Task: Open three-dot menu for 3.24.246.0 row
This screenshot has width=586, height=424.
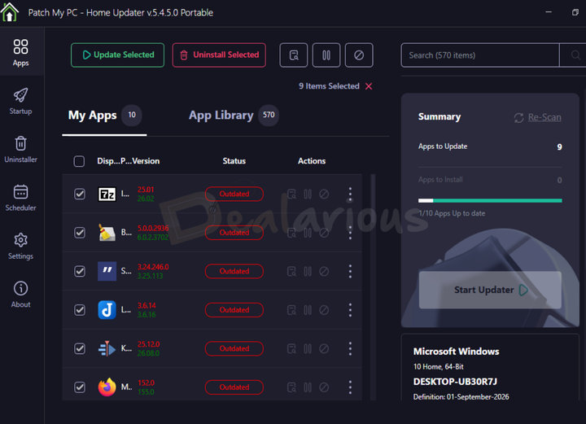Action: (350, 272)
